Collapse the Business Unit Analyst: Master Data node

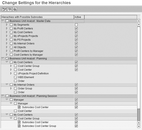tap(3, 21)
